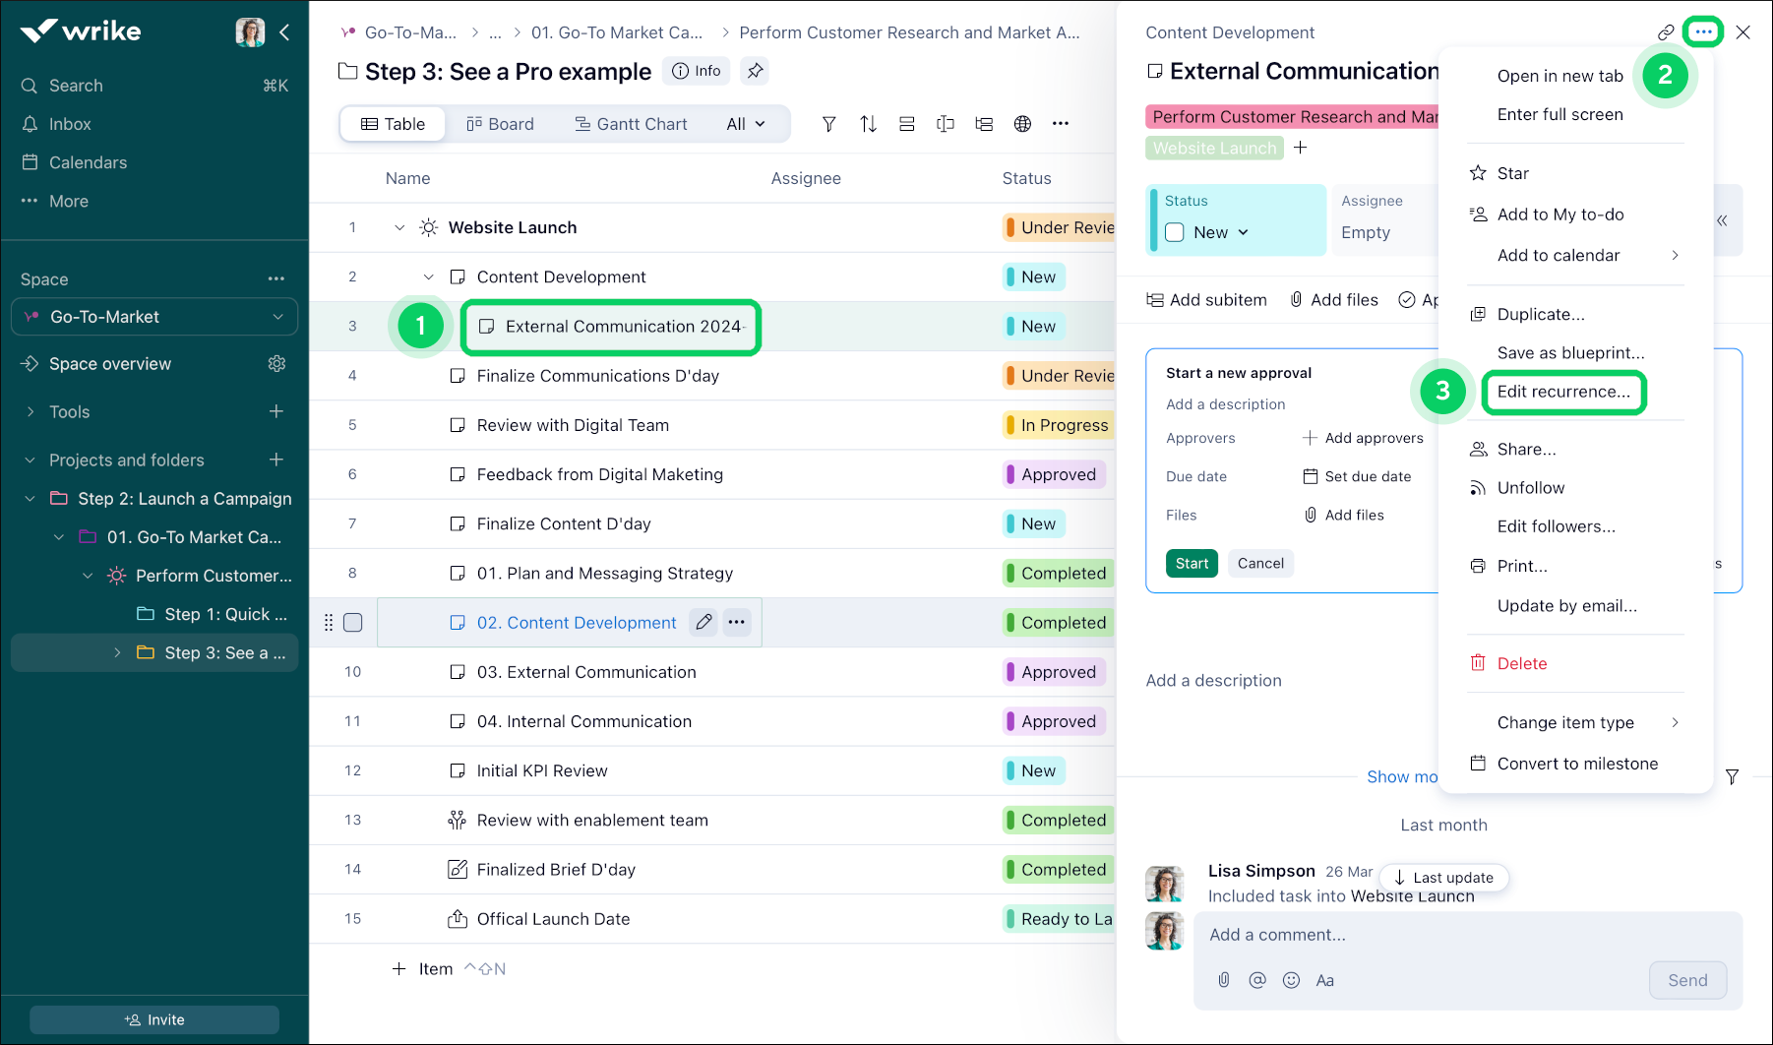The image size is (1773, 1045).
Task: Open the emoji picker in comment box
Action: (x=1291, y=980)
